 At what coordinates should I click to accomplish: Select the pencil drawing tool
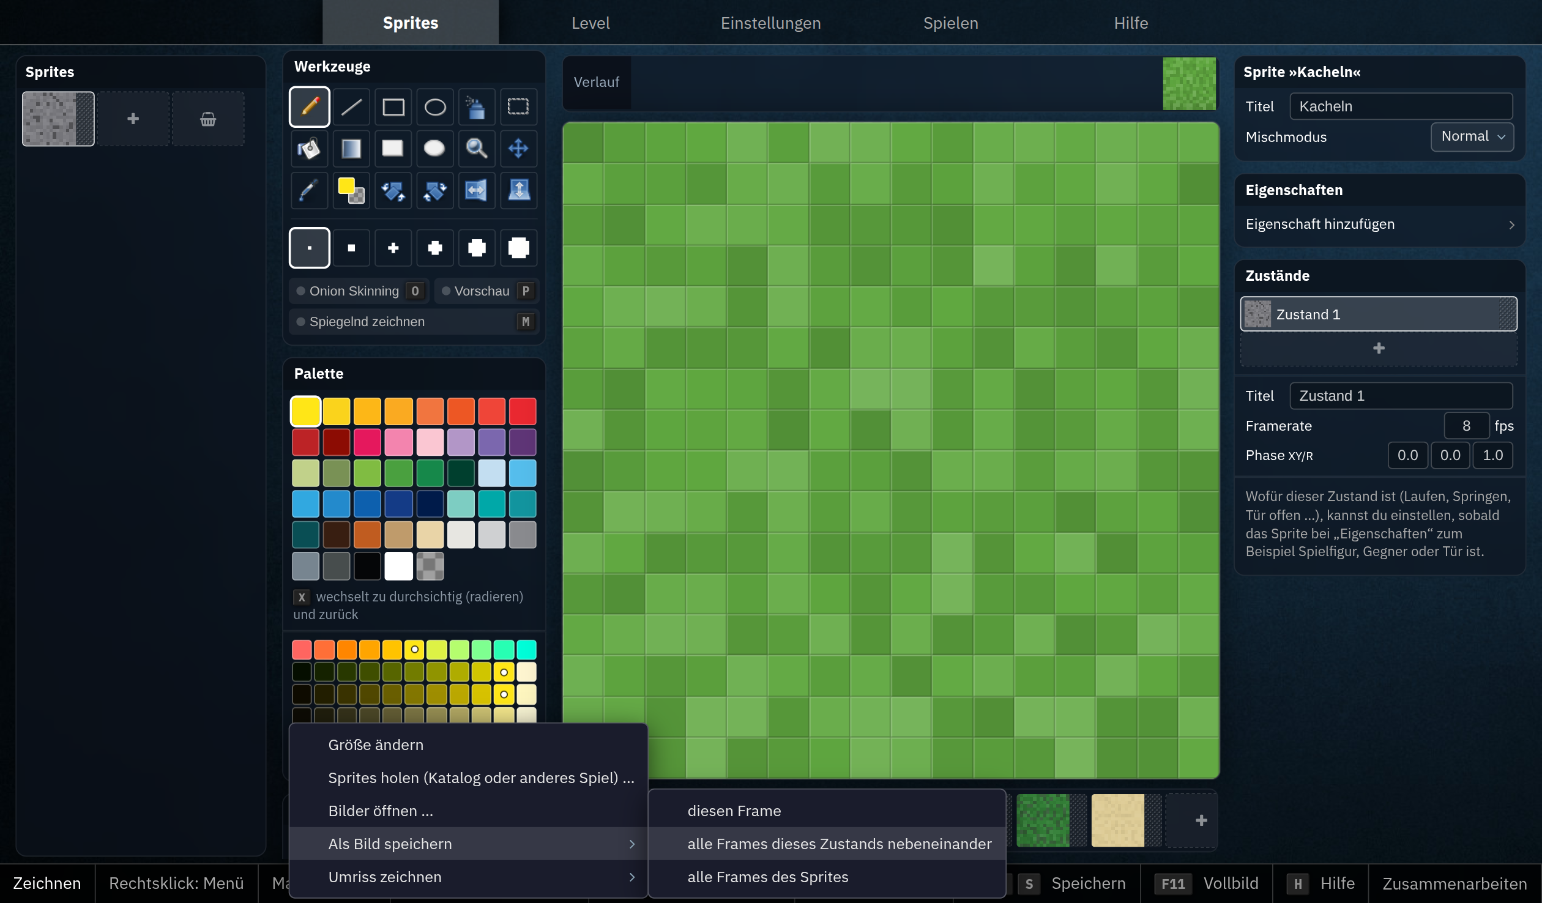(309, 107)
